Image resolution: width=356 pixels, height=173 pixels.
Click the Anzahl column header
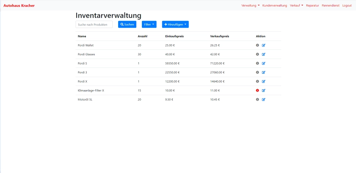click(x=143, y=36)
